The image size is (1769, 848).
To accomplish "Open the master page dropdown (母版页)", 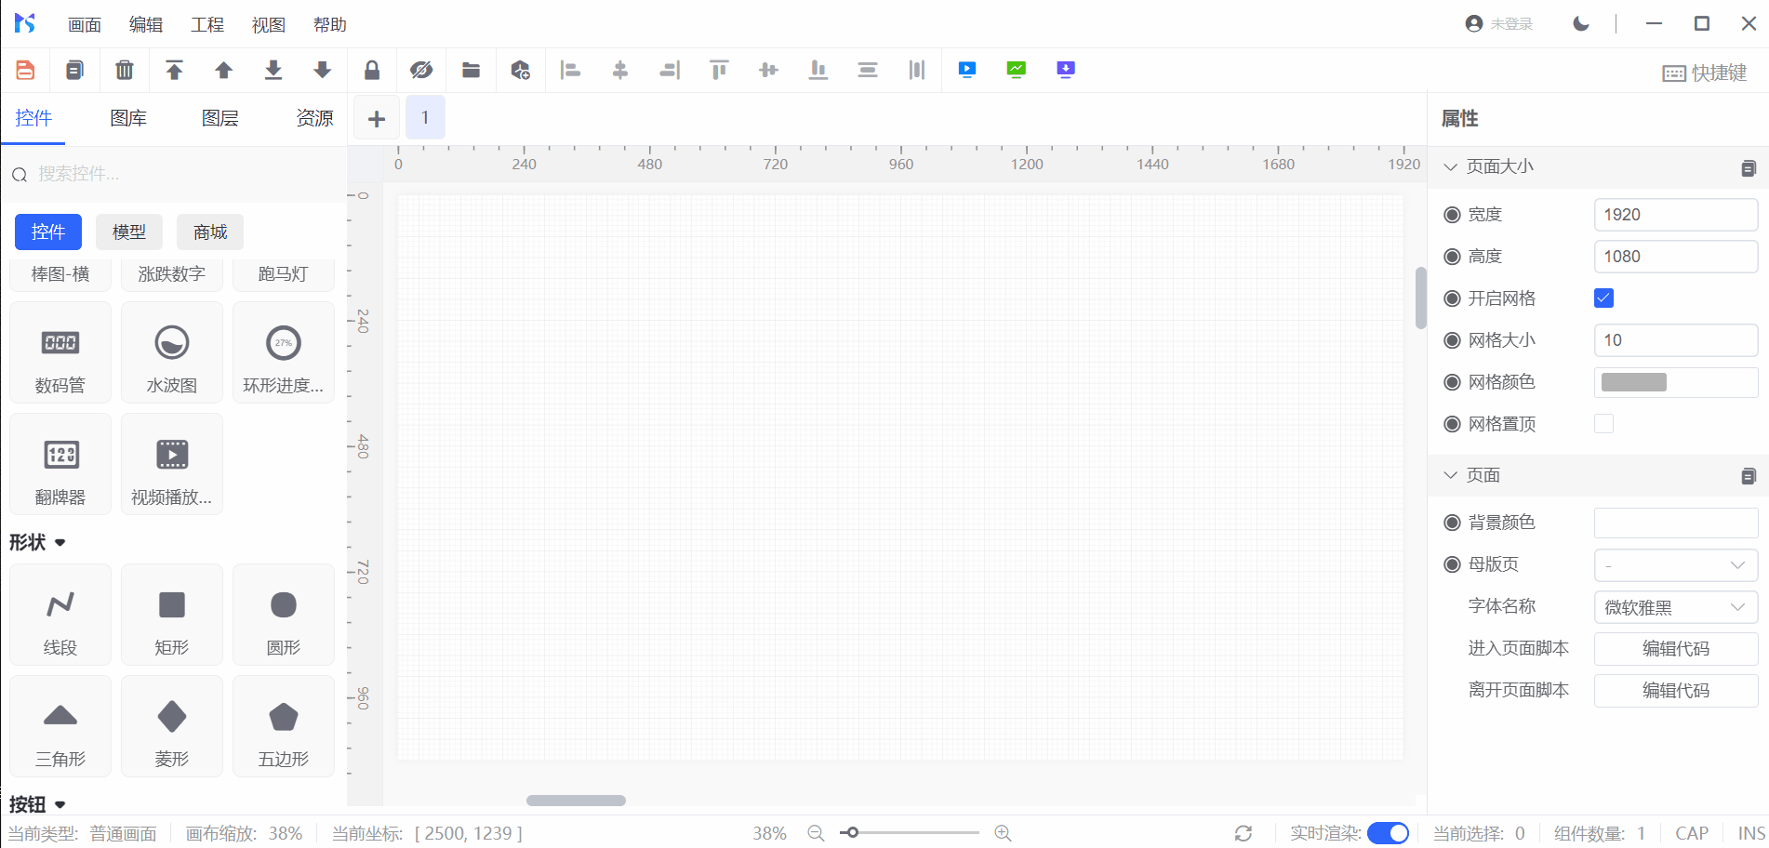I will pos(1675,565).
